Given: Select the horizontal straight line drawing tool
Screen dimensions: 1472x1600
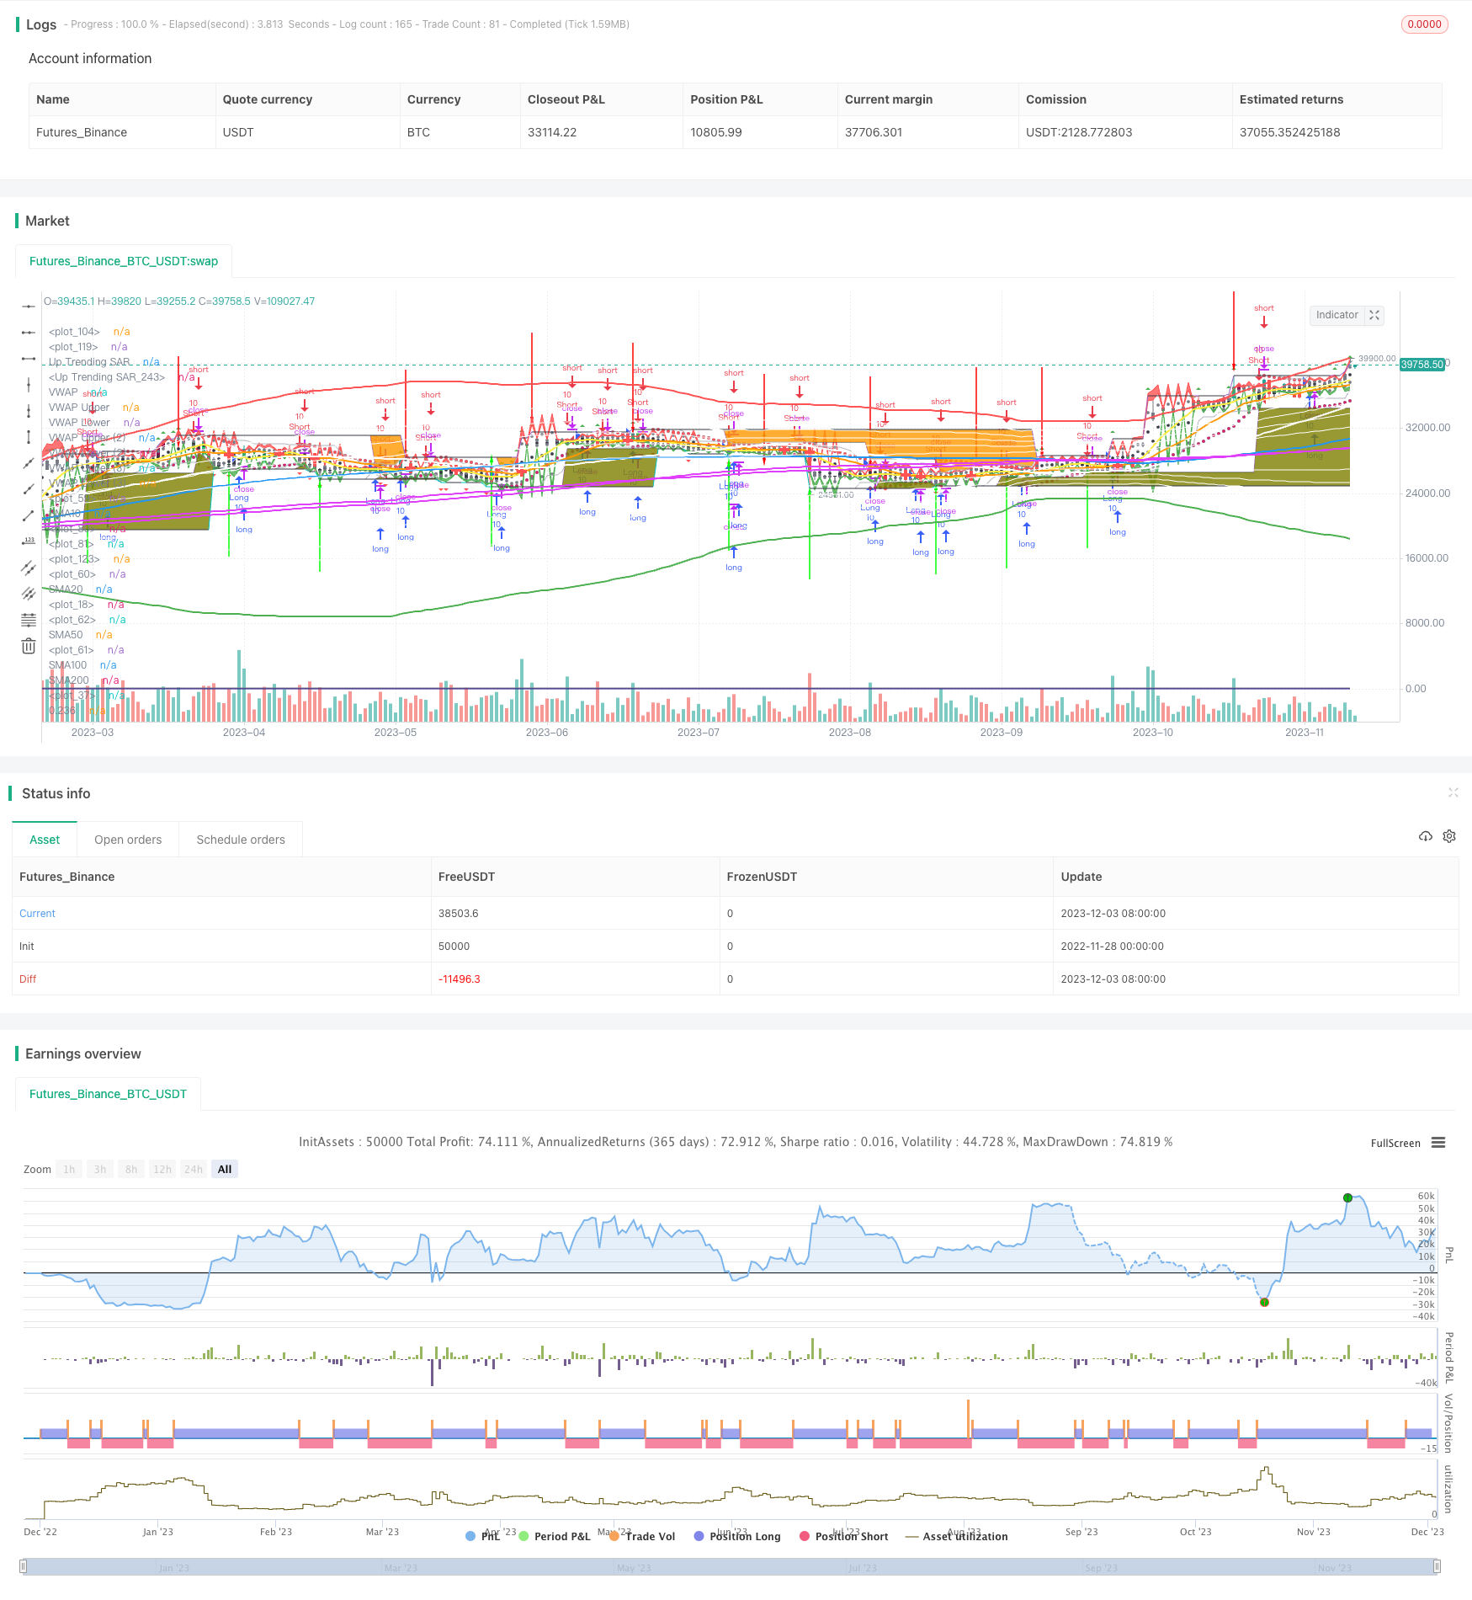Looking at the screenshot, I should 29,307.
